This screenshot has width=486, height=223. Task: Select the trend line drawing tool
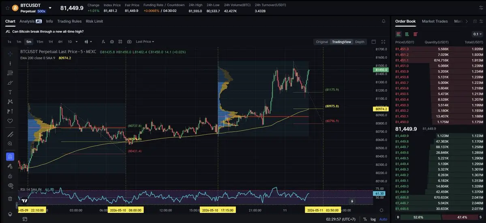pos(10,63)
